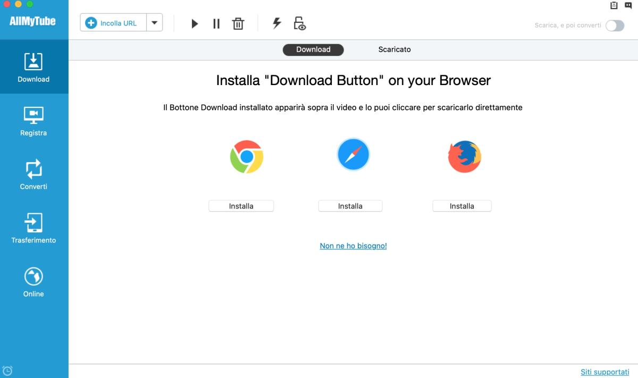Select the Download tab
Screen dimensions: 638x378
tap(313, 49)
